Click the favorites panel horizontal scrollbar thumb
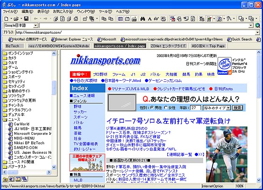 pyautogui.click(x=13, y=172)
